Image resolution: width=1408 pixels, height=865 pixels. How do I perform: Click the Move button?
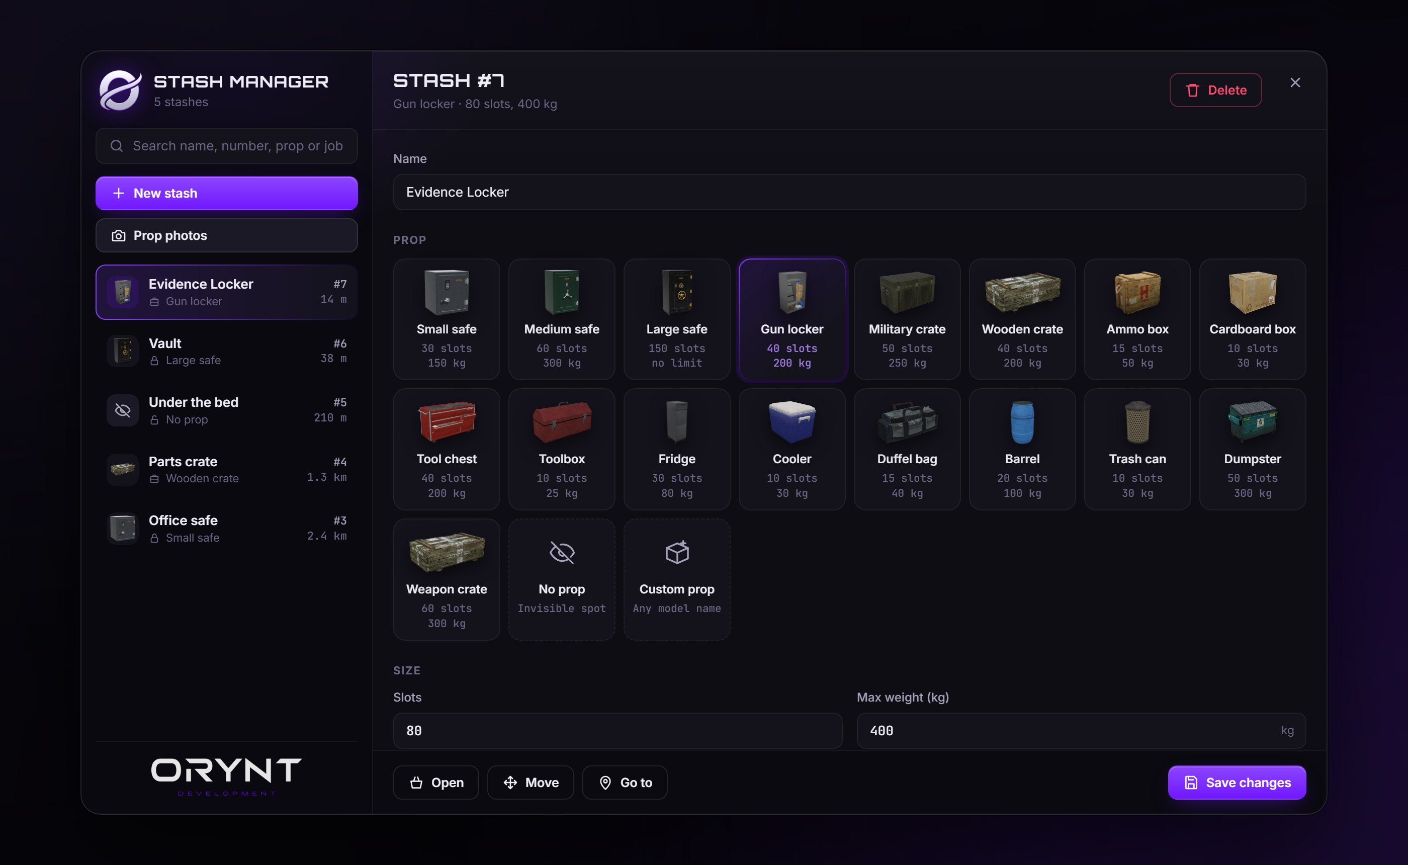(530, 782)
